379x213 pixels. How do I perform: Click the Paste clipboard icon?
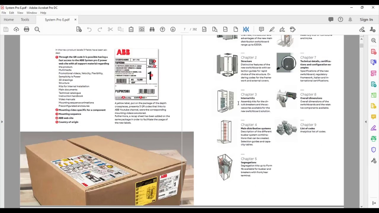[131, 29]
